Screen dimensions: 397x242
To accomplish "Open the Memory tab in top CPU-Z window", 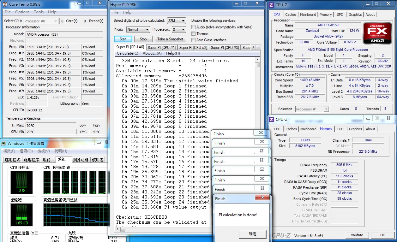I will click(326, 15).
